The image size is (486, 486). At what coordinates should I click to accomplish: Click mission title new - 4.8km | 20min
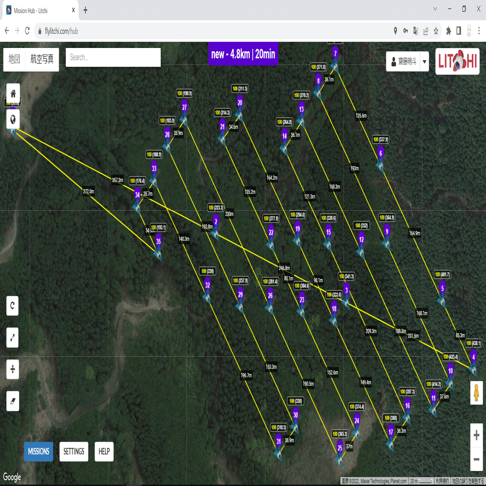tap(243, 54)
